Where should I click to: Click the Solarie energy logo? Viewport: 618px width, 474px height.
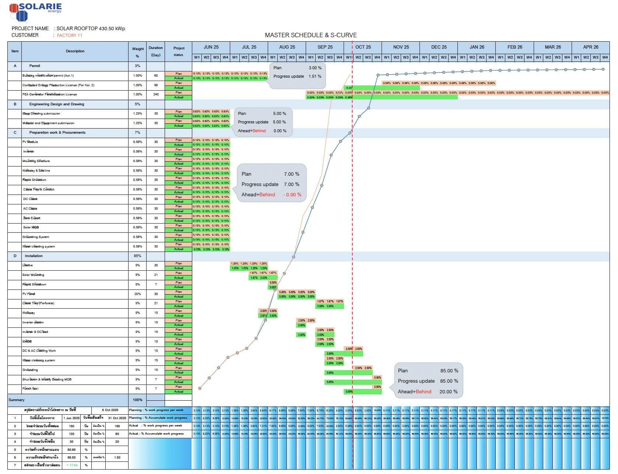(35, 12)
